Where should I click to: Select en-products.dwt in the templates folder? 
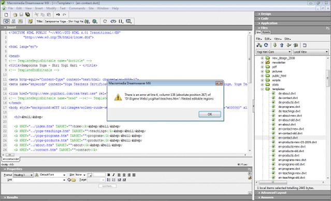289,155
